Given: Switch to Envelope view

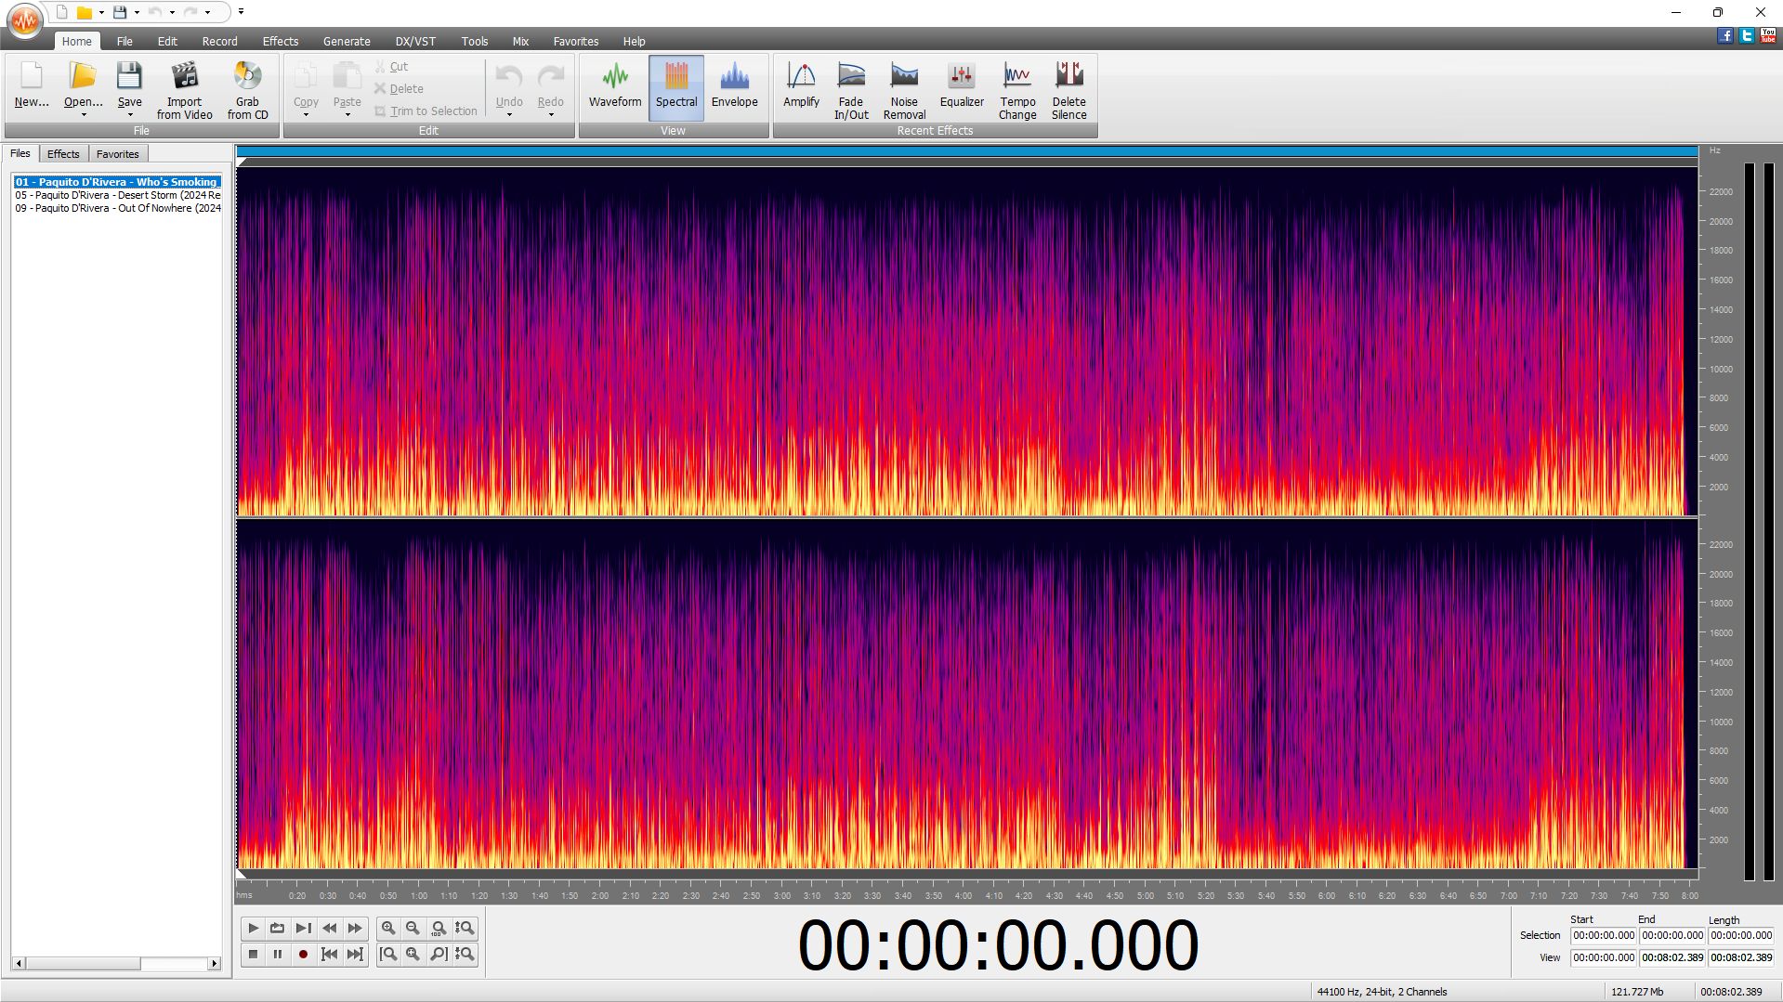Looking at the screenshot, I should pos(734,87).
